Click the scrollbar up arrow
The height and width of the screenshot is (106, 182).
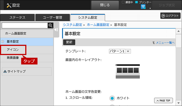coord(178,31)
